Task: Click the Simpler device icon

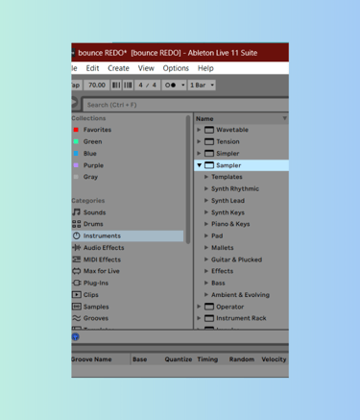Action: tap(209, 154)
